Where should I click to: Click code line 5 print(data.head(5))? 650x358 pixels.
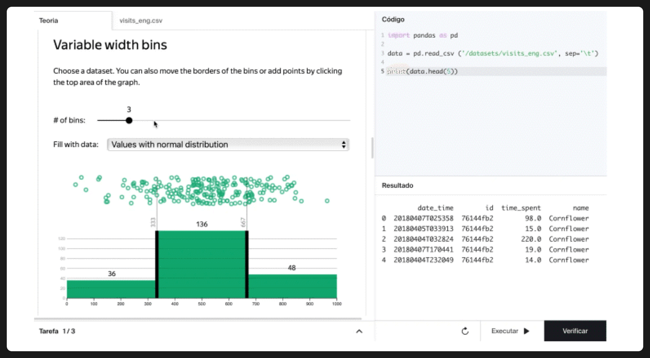point(422,72)
